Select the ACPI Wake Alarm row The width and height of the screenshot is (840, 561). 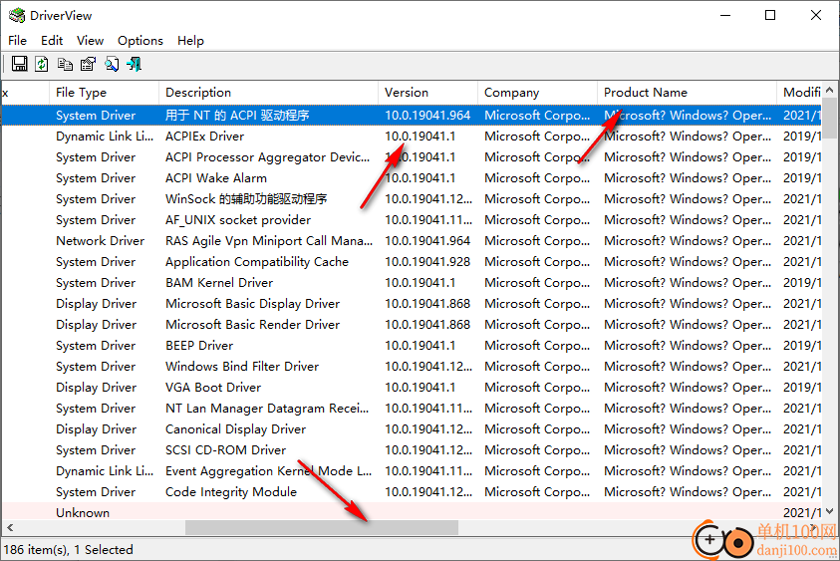[x=412, y=178]
